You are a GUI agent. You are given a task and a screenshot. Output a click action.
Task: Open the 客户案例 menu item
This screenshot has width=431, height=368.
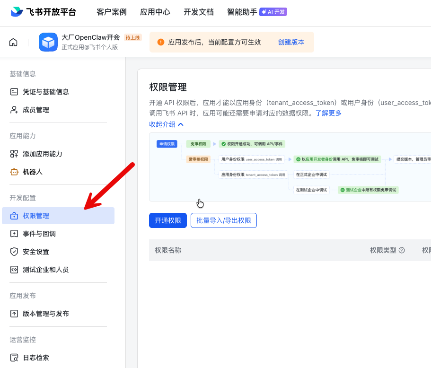(x=111, y=12)
